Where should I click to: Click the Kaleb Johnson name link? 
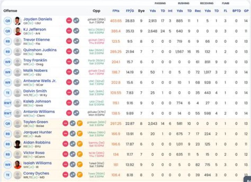coord(37,101)
